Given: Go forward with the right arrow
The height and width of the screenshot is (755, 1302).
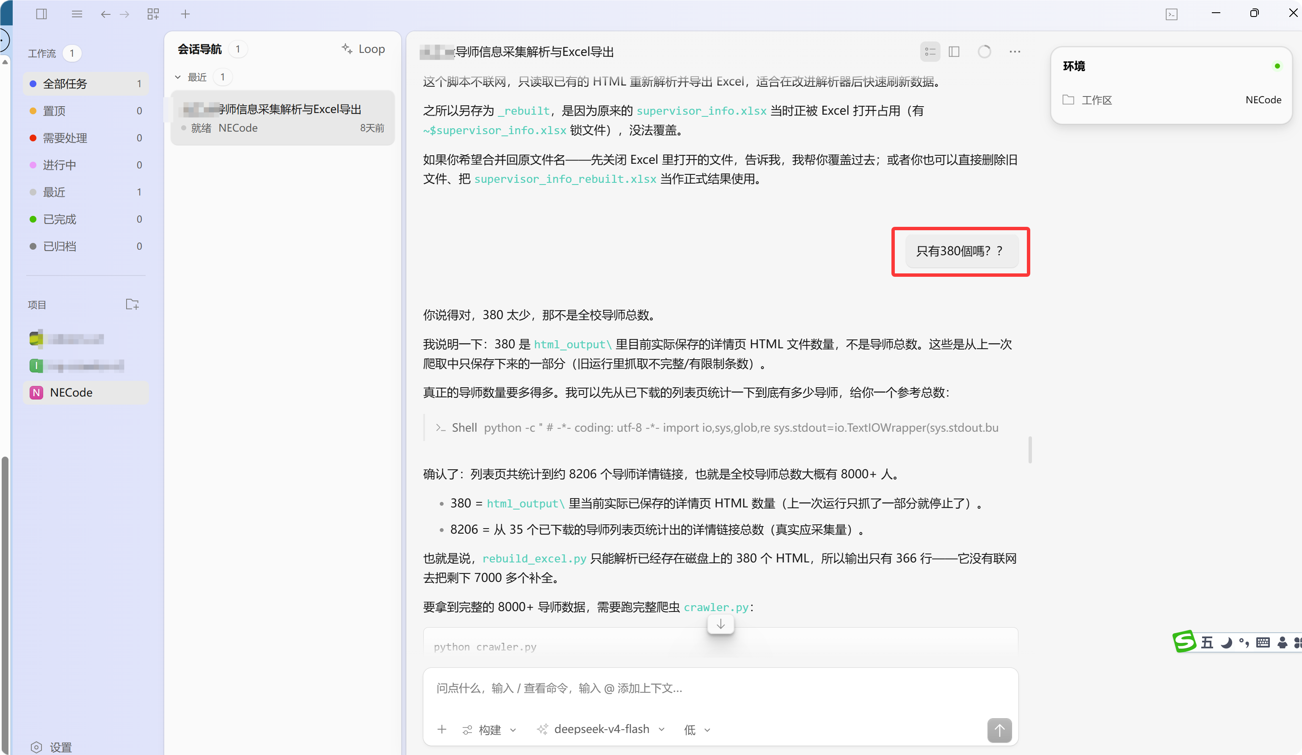Looking at the screenshot, I should coord(124,14).
